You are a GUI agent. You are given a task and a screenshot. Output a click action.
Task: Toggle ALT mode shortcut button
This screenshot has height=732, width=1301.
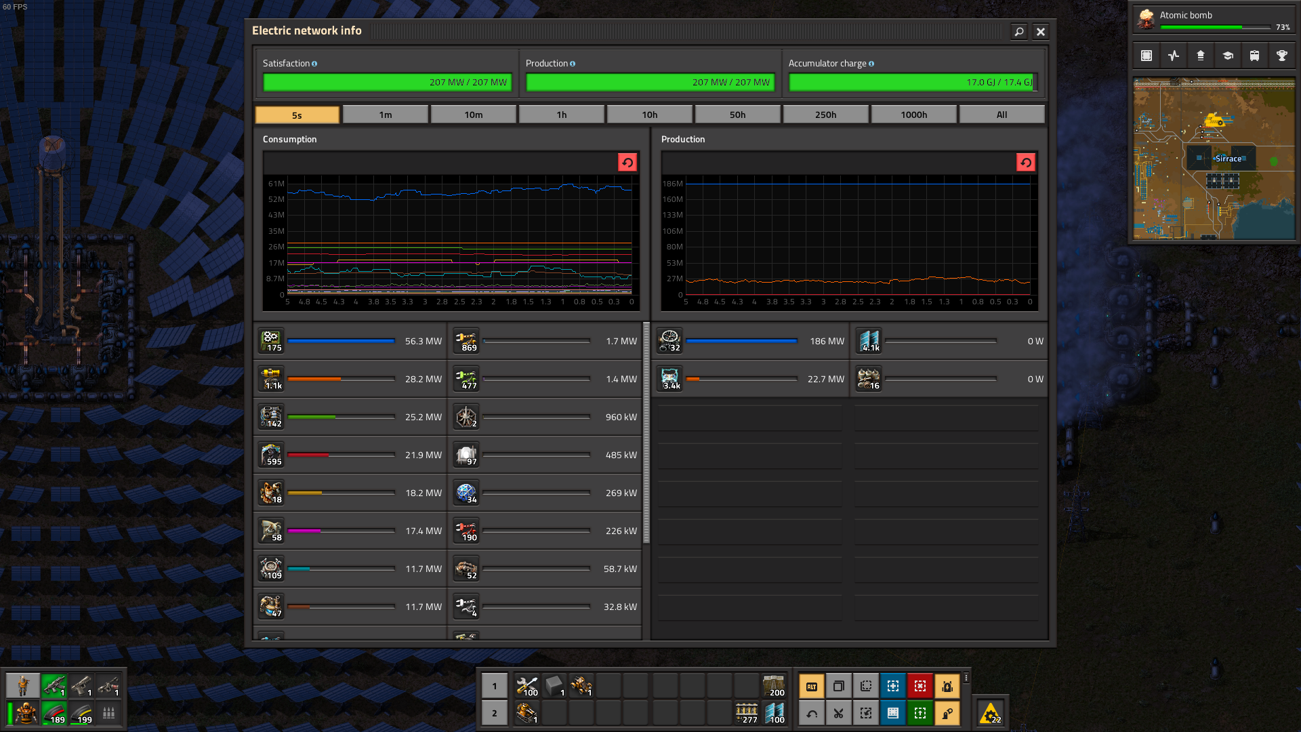point(812,686)
